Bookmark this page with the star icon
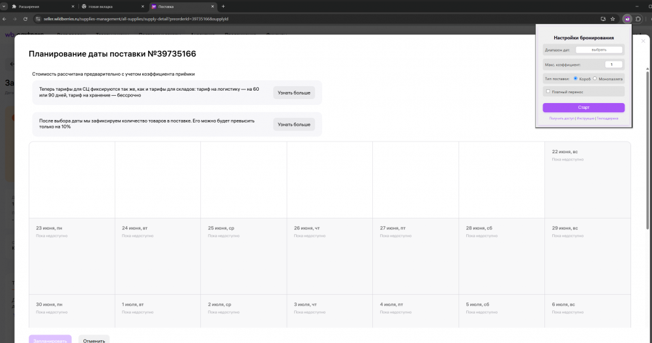This screenshot has height=343, width=652. click(x=612, y=19)
